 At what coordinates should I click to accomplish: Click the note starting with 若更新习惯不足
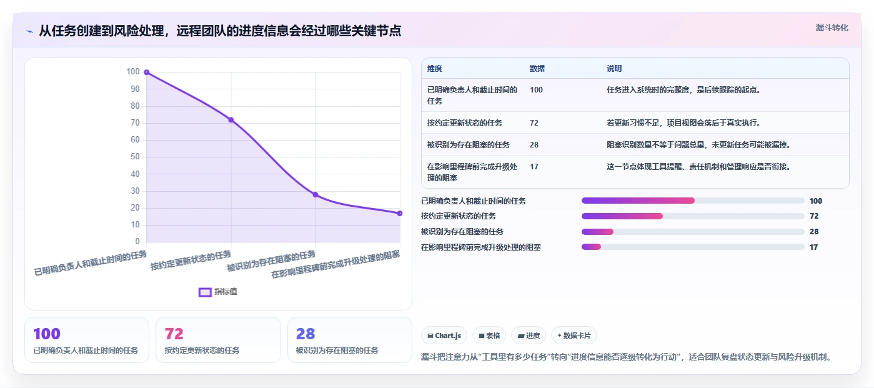(683, 122)
